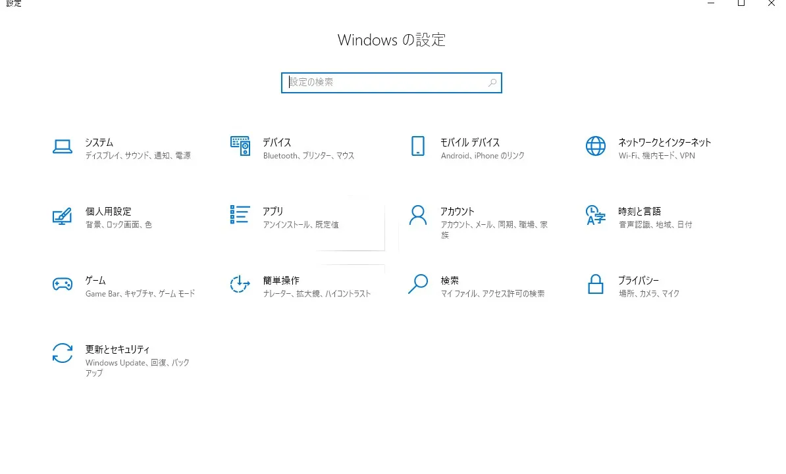
Task: Click the 更新とセキュリティ refresh arrows icon
Action: (x=62, y=353)
